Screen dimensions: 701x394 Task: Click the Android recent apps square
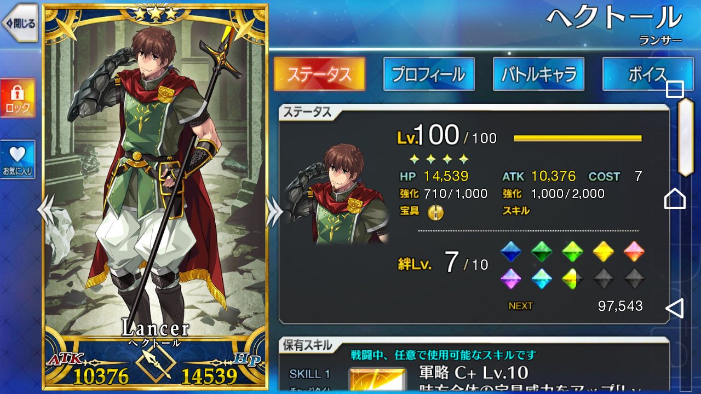[x=675, y=89]
